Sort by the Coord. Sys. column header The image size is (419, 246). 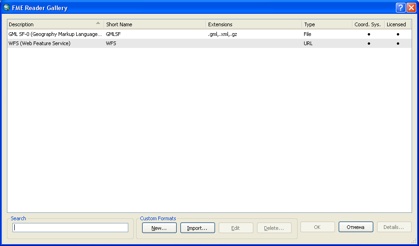(369, 24)
